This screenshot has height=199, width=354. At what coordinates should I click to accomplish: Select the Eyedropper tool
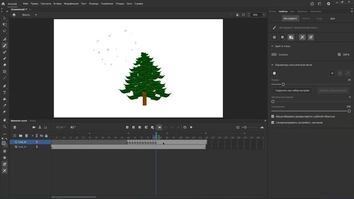[4, 106]
